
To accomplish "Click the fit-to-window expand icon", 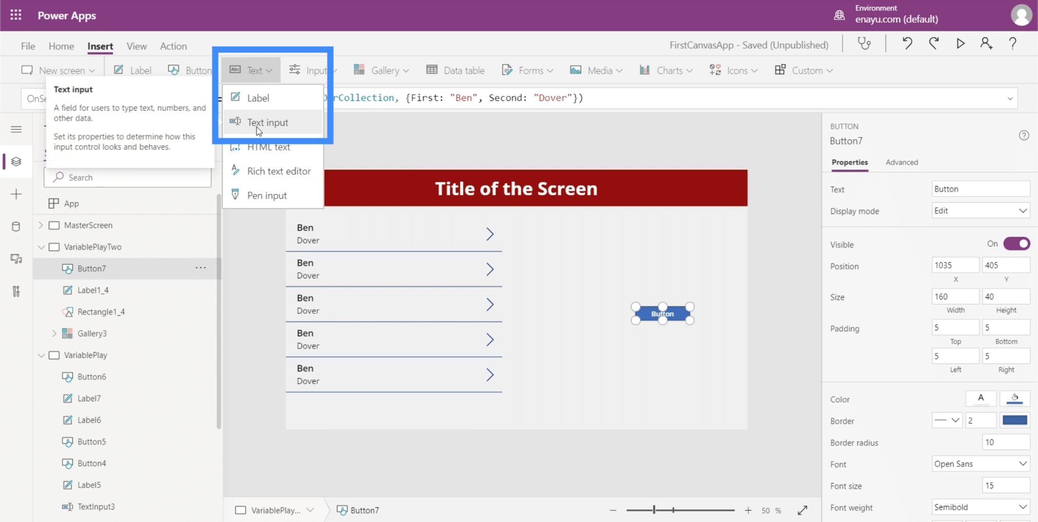I will pos(802,510).
